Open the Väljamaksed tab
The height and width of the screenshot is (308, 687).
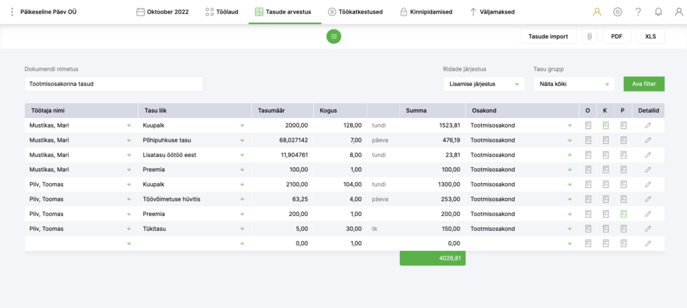point(492,12)
